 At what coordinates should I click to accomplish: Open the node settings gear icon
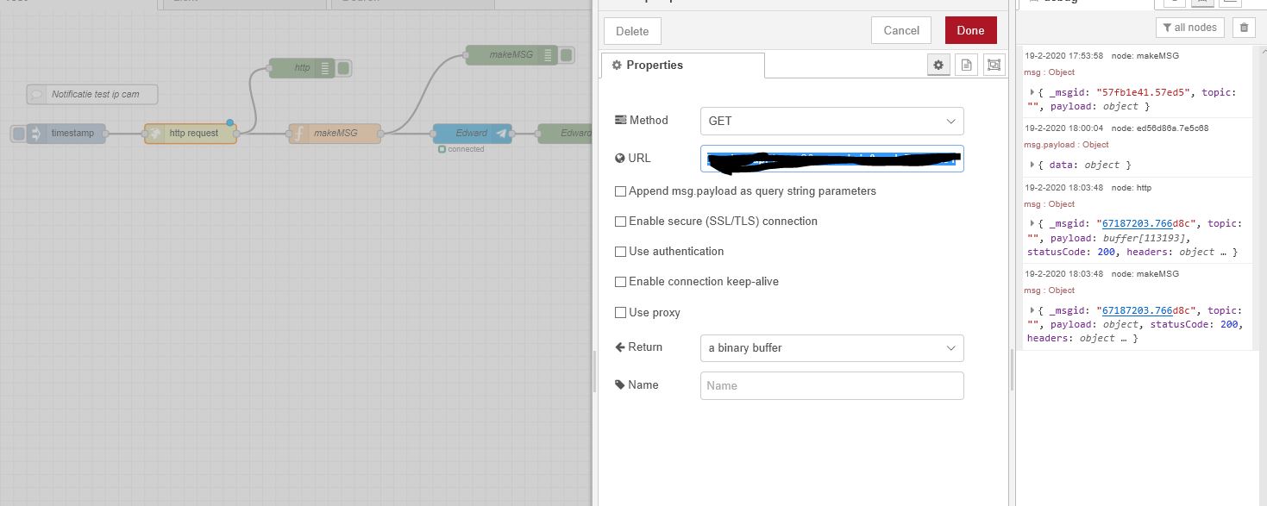click(x=938, y=64)
